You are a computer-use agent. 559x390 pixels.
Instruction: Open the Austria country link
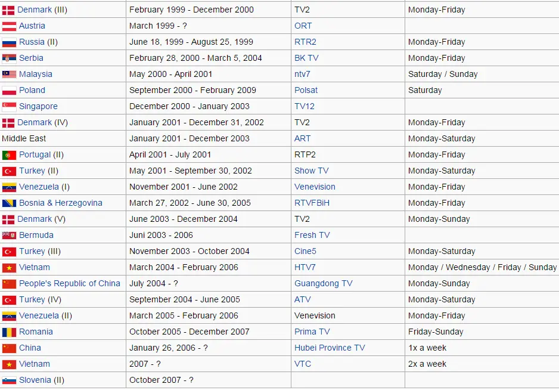click(32, 26)
